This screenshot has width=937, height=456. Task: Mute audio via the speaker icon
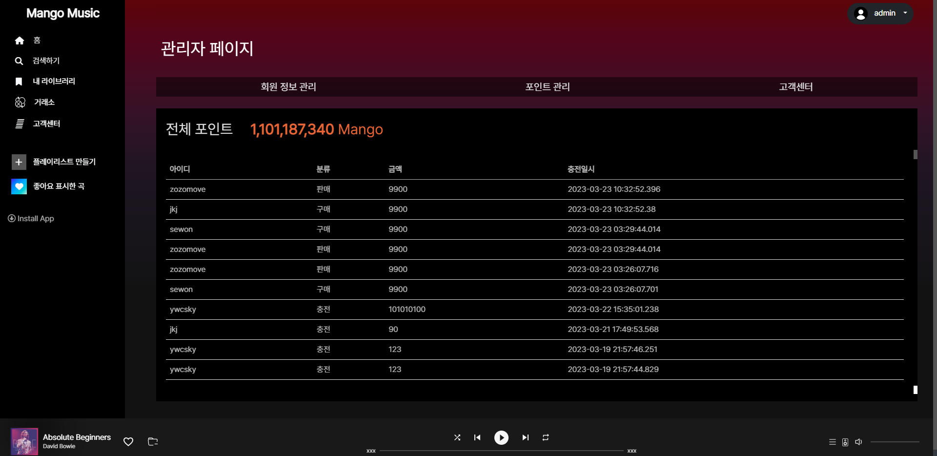(858, 441)
